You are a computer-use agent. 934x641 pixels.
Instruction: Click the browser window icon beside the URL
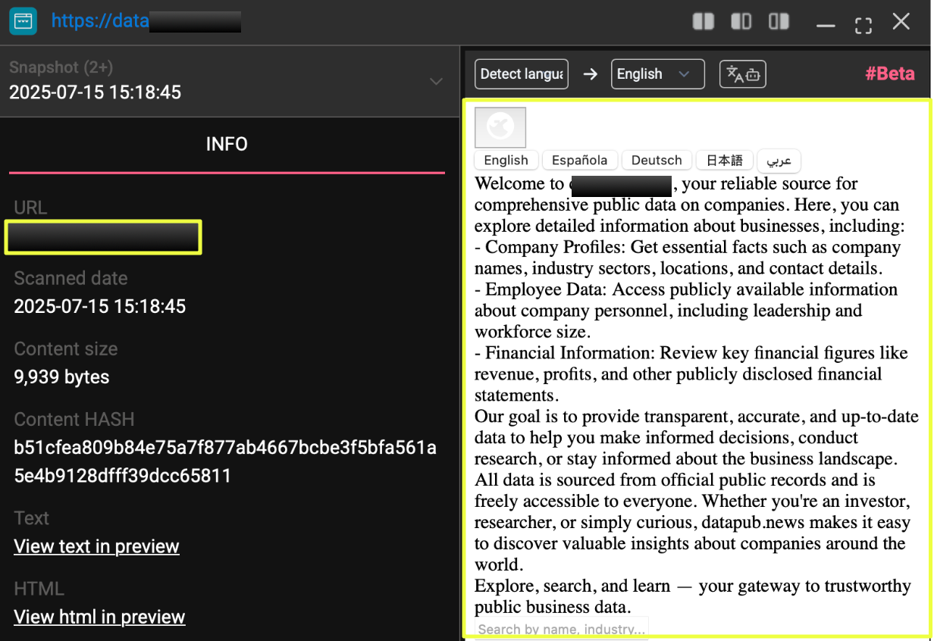pyautogui.click(x=24, y=21)
